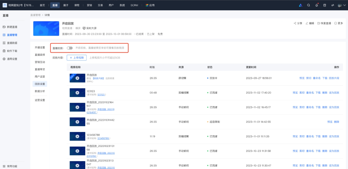
Task: Click 恢复直播 to resume the live stream
Action: [x=324, y=23]
